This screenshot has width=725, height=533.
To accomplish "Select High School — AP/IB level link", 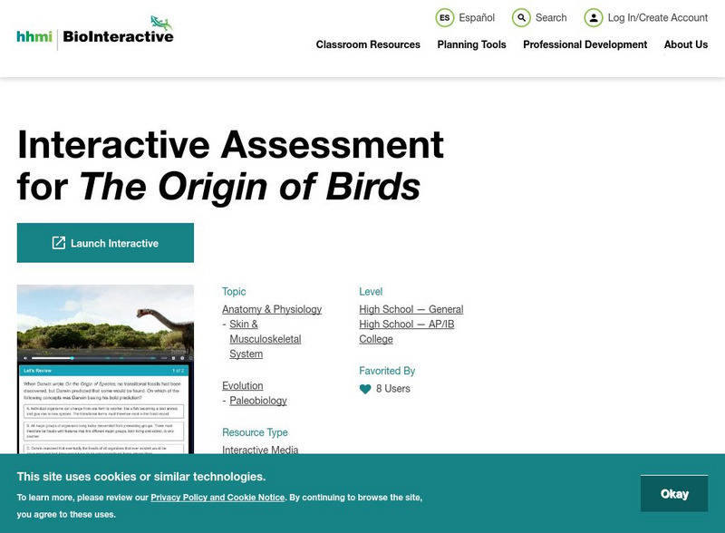I will (x=406, y=324).
